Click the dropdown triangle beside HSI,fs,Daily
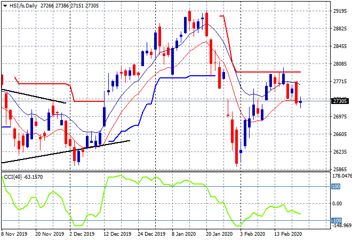352x240 pixels. click(5, 6)
